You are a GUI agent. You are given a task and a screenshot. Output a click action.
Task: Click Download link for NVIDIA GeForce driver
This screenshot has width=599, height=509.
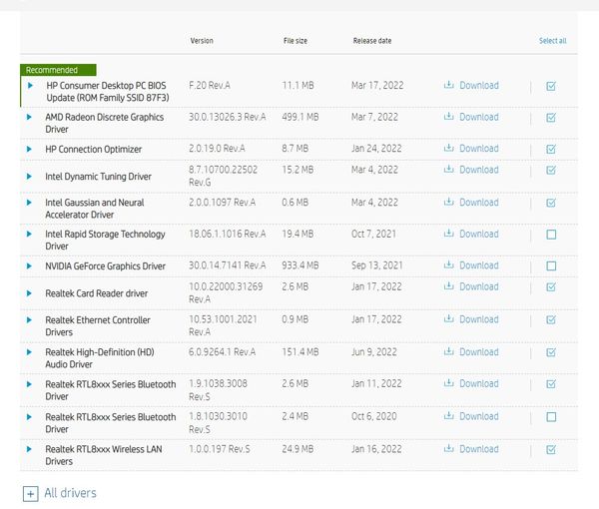click(x=479, y=265)
